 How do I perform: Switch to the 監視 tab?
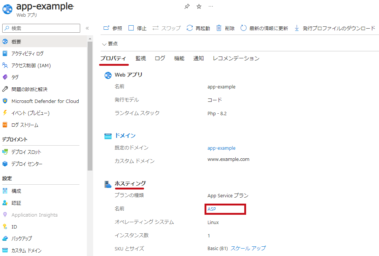141,58
